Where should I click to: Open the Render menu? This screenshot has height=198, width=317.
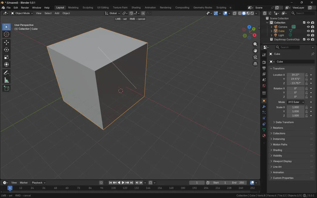point(25,8)
